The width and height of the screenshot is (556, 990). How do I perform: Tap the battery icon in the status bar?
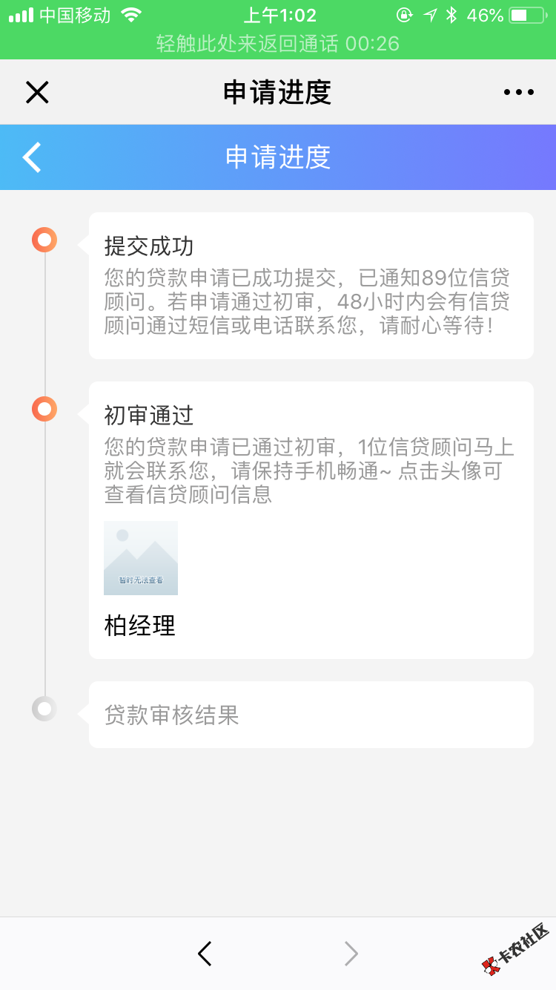coord(526,15)
